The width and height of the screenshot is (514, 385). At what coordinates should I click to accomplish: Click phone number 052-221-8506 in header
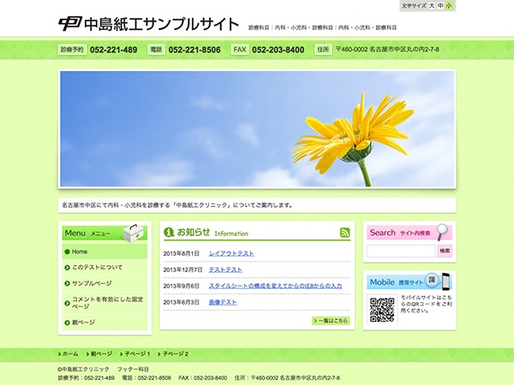point(194,50)
